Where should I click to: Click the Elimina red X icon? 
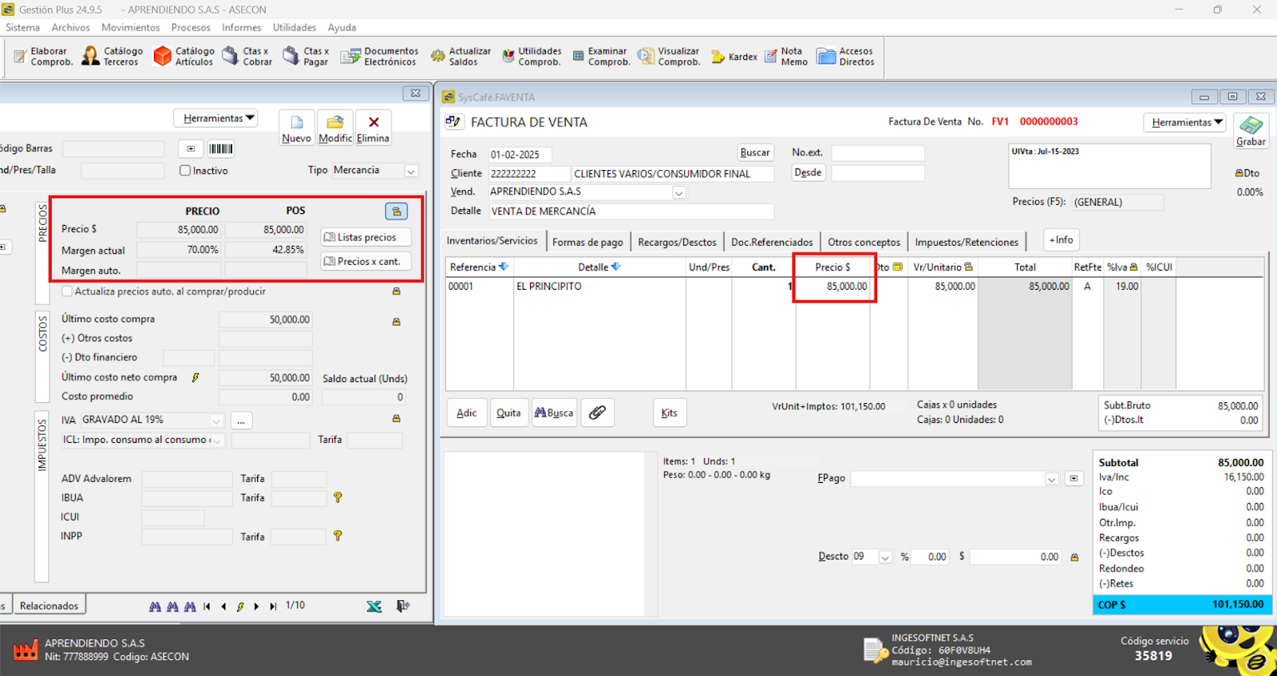(374, 123)
